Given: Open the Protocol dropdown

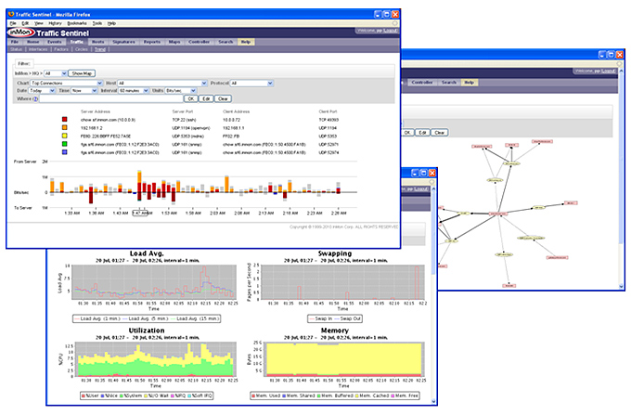Looking at the screenshot, I should click(251, 83).
